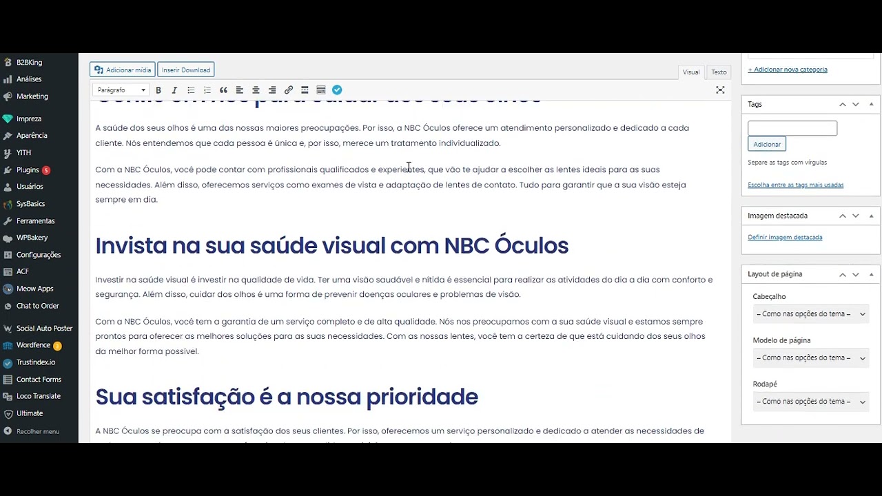This screenshot has width=882, height=496.
Task: Switch to the Texto editor tab
Action: [x=719, y=72]
